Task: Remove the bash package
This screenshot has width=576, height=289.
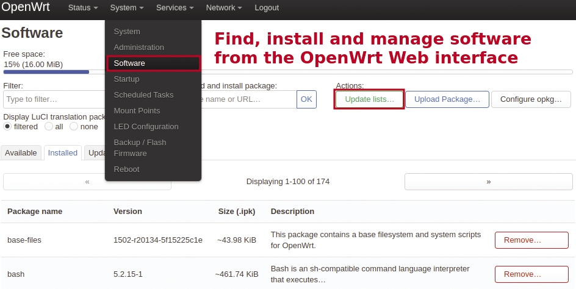Action: tap(531, 274)
